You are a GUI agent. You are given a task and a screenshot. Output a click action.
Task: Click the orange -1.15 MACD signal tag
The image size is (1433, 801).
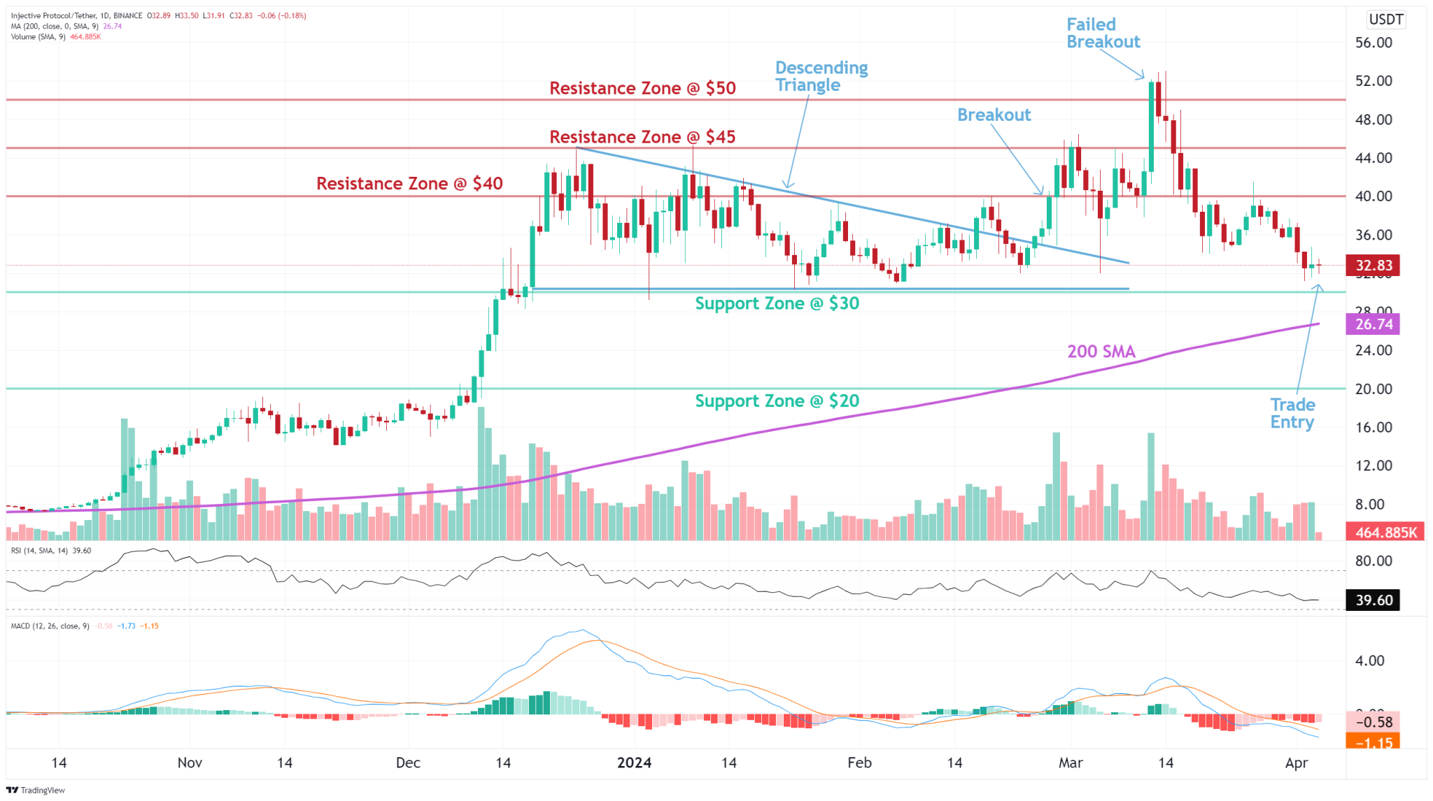pyautogui.click(x=1373, y=742)
